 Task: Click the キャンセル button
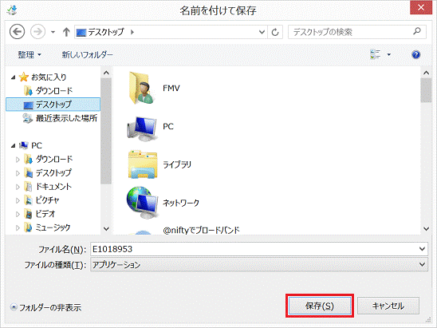pos(388,306)
